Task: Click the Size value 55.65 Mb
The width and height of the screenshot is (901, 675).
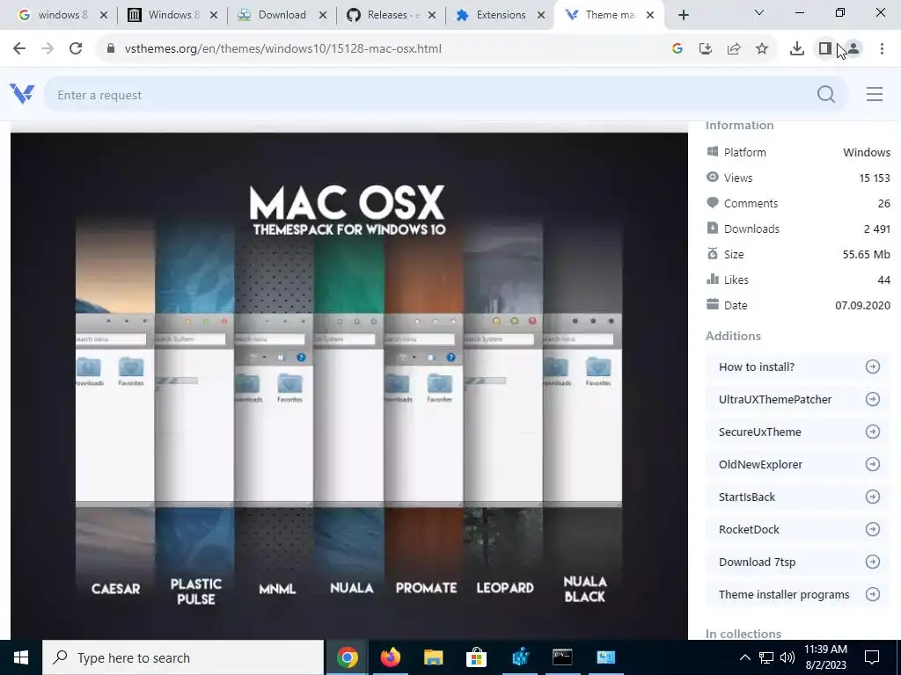Action: coord(866,254)
